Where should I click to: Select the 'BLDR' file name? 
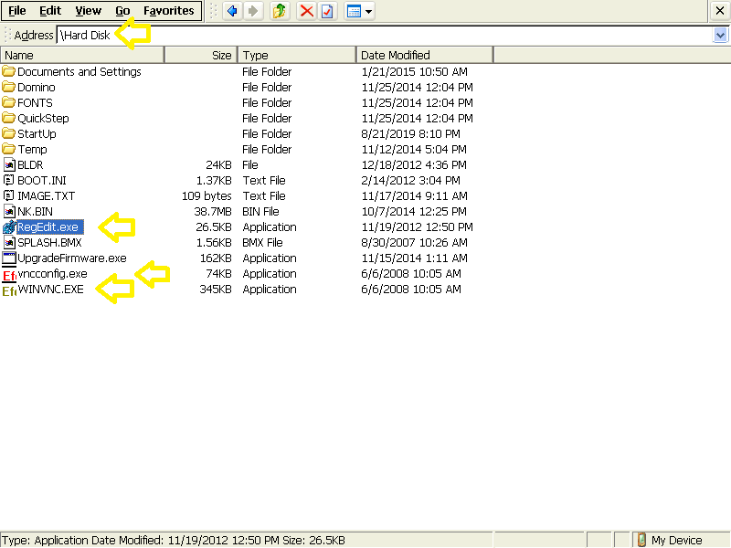pos(30,164)
